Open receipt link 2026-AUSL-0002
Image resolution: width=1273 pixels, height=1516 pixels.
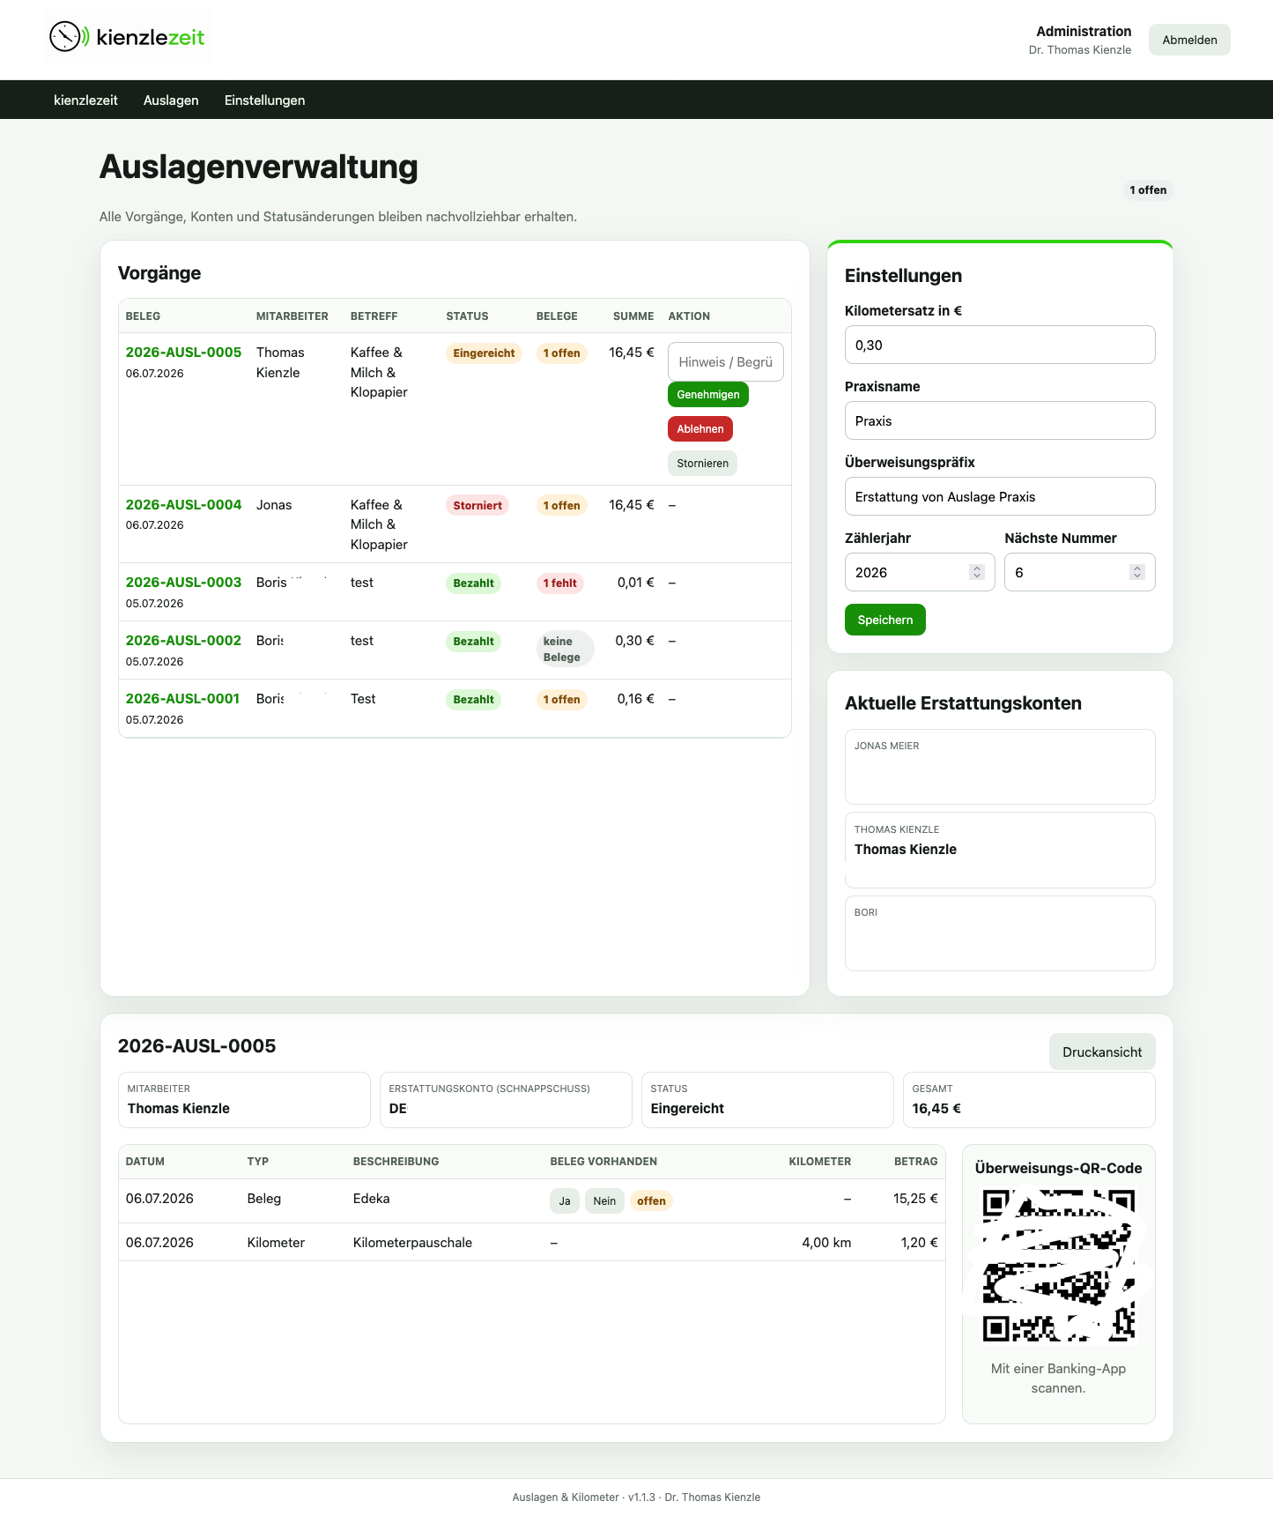pyautogui.click(x=183, y=641)
